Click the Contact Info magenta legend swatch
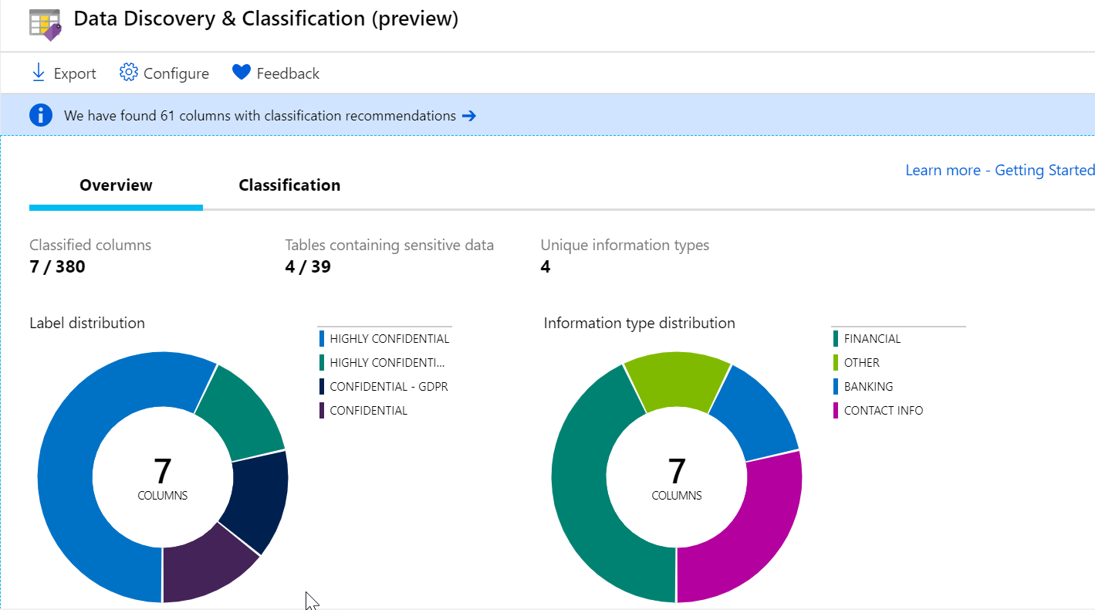The image size is (1095, 610). coord(836,410)
